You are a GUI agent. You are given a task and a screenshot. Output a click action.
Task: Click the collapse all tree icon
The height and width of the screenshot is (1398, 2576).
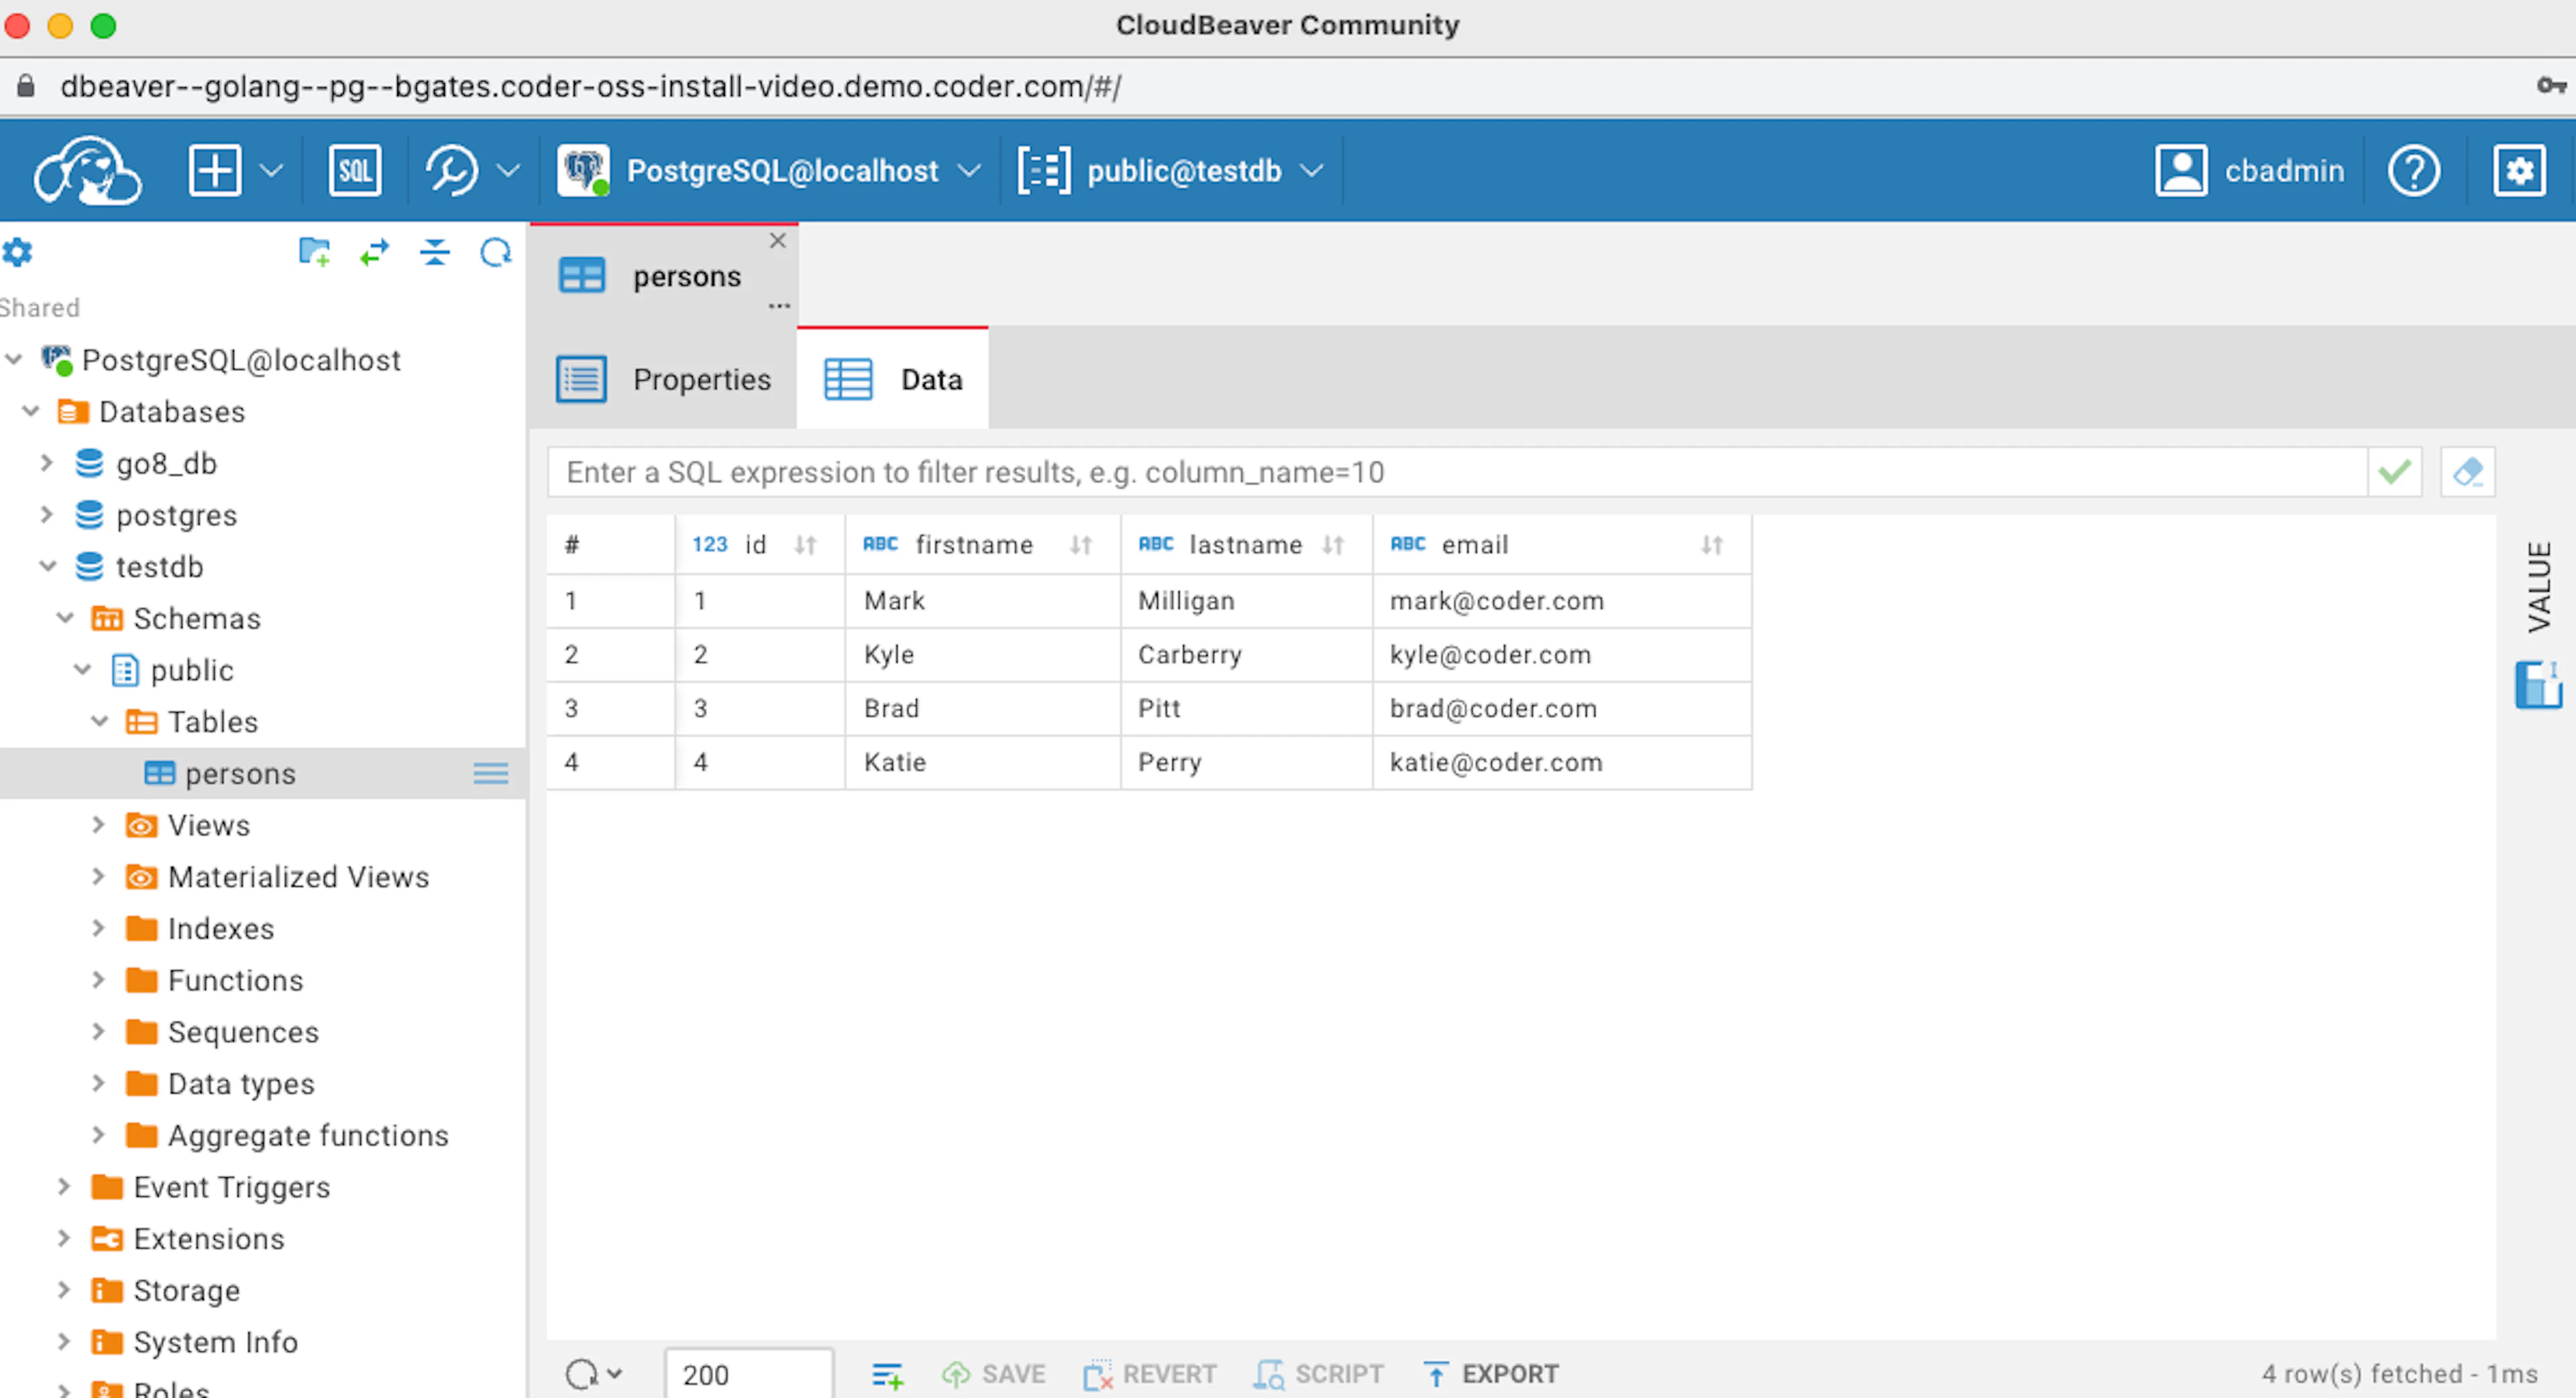pyautogui.click(x=434, y=252)
